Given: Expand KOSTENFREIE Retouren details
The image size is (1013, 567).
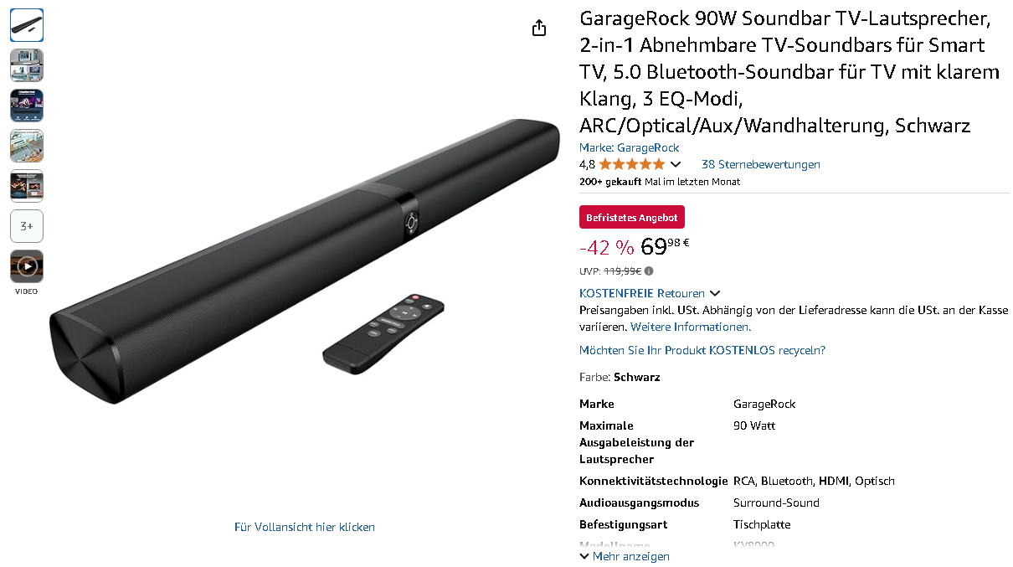Looking at the screenshot, I should (650, 293).
